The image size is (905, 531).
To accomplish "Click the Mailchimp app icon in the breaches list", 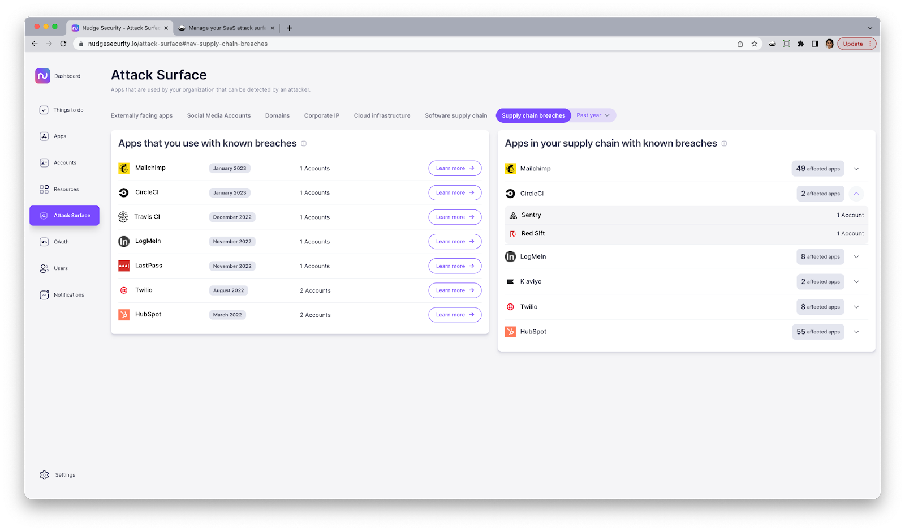I will click(124, 168).
